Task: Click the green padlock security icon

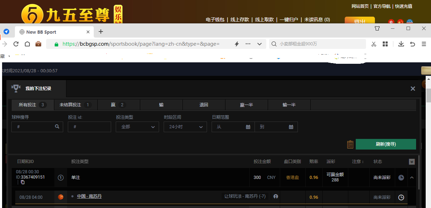Action: pos(56,44)
